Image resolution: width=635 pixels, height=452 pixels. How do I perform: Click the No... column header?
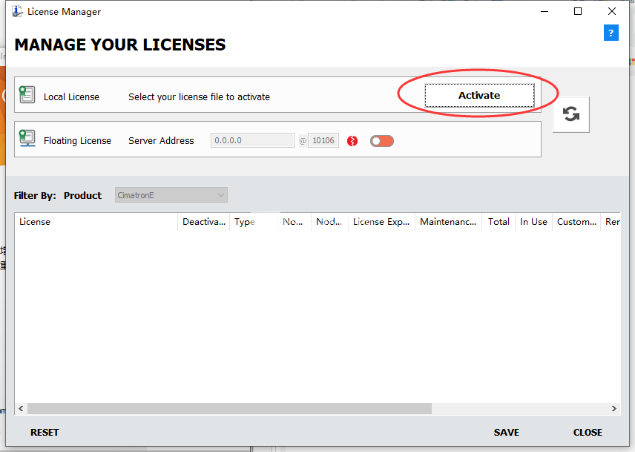point(295,222)
